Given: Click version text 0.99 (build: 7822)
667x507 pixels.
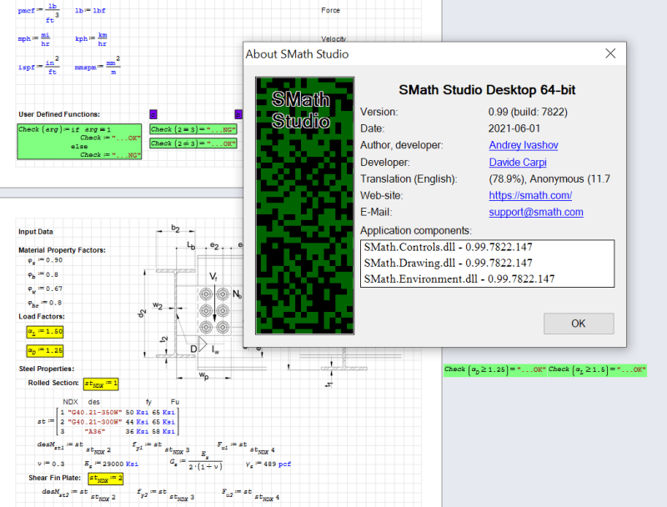Looking at the screenshot, I should (x=528, y=112).
